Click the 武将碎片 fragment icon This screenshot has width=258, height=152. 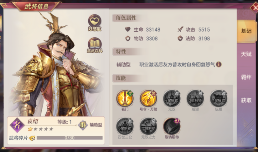coord(32,138)
